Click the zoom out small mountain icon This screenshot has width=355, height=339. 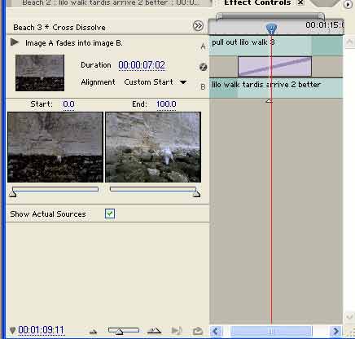(93, 331)
